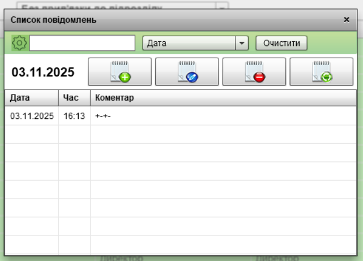Click the Коментар column header
This screenshot has height=261, width=363.
(x=114, y=98)
